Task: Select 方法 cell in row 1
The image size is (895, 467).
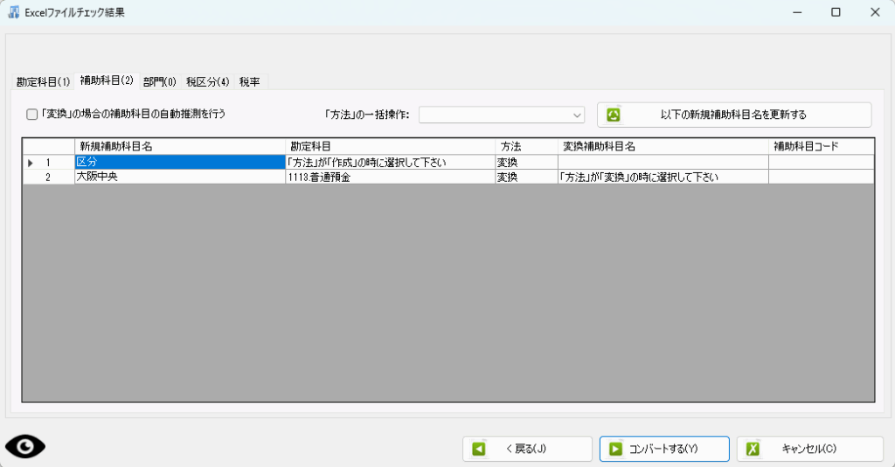Action: coord(525,162)
